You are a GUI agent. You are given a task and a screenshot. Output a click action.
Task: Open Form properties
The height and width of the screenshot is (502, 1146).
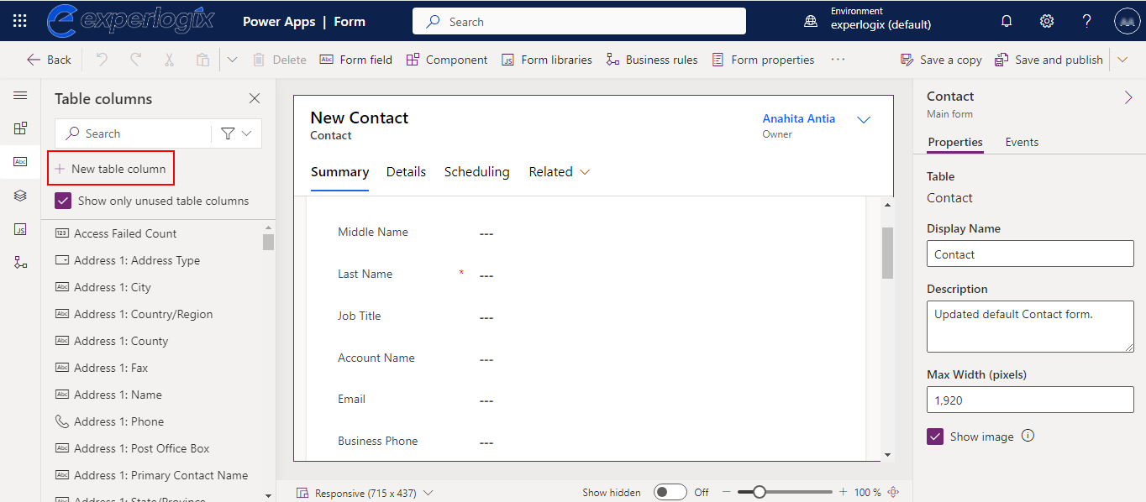(763, 60)
